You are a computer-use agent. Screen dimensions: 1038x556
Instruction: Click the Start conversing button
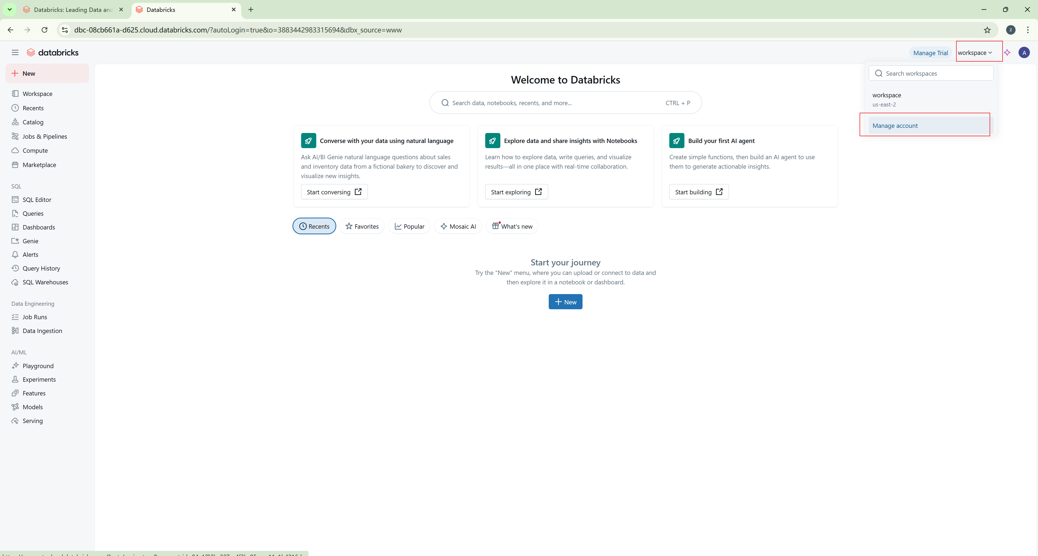tap(334, 192)
